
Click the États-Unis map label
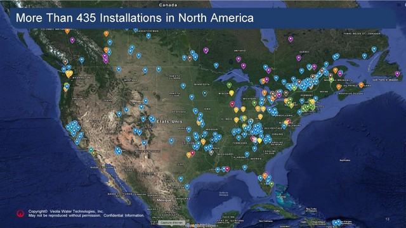[x=169, y=121]
